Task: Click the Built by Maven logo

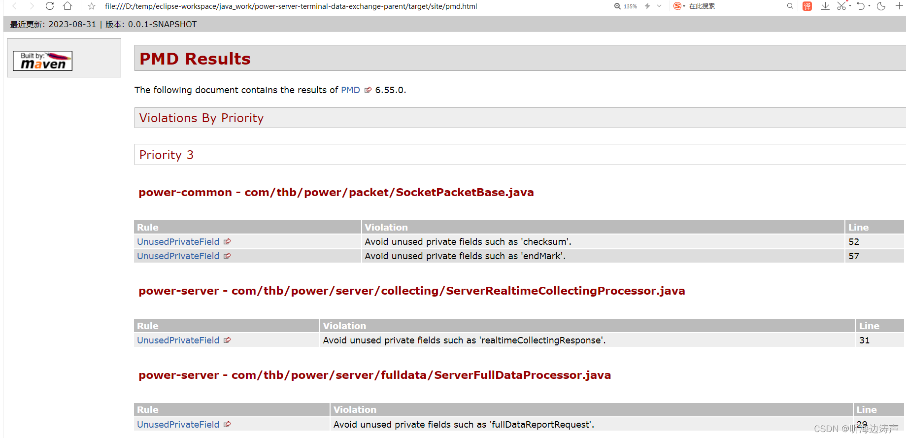Action: point(43,61)
